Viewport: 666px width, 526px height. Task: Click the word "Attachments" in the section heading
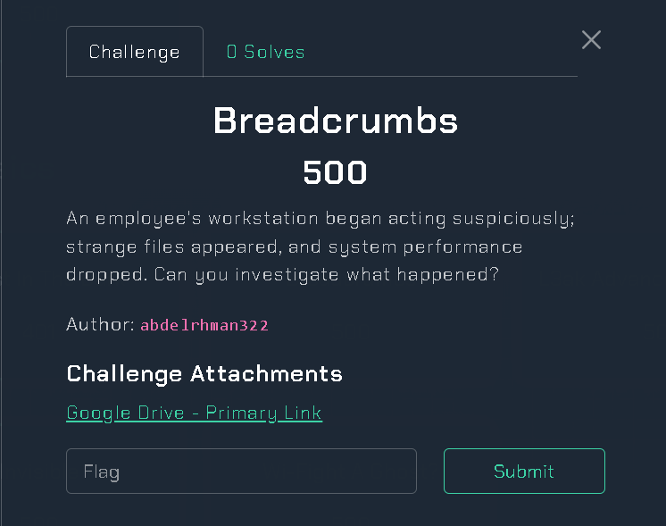(x=266, y=374)
